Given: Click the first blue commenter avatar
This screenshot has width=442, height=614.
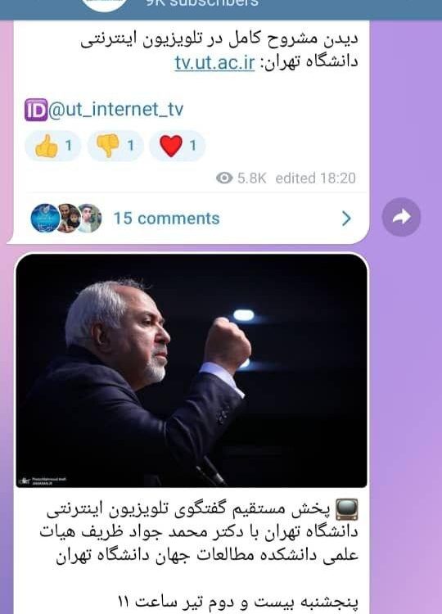Looking at the screenshot, I should [45, 218].
